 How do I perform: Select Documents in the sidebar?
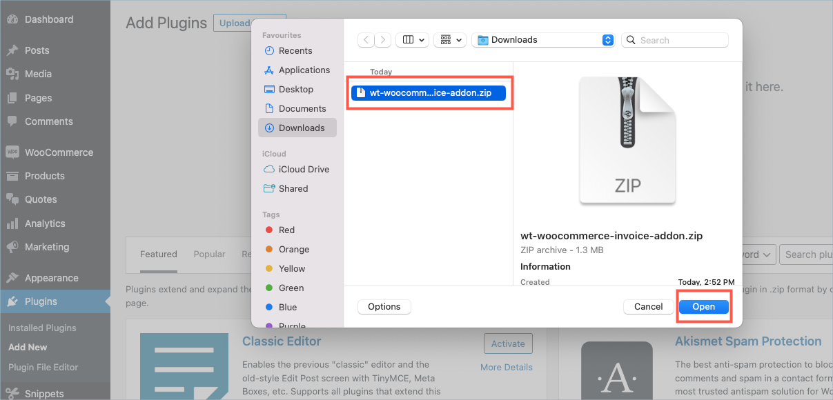pos(297,108)
